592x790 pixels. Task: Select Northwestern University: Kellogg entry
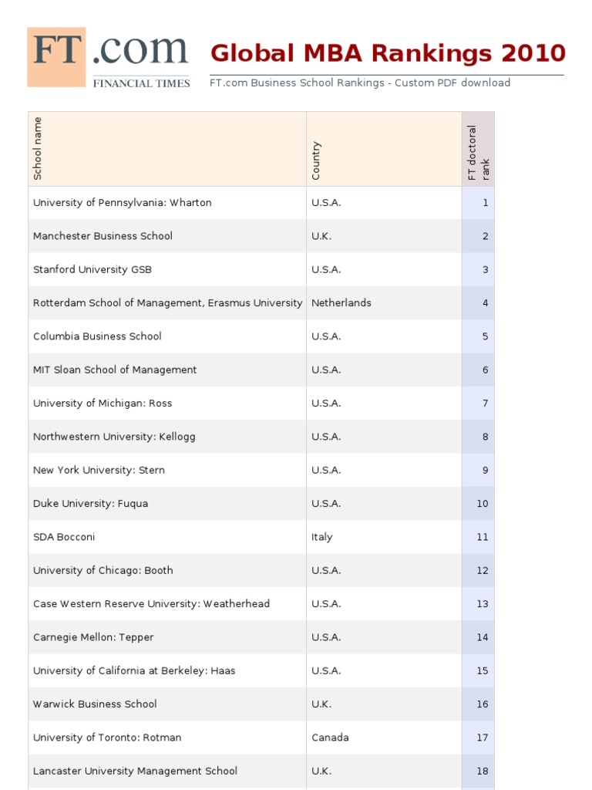[x=114, y=437]
